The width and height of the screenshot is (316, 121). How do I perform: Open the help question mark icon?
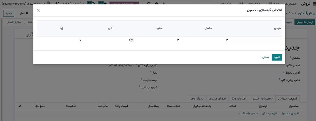pyautogui.click(x=156, y=3)
